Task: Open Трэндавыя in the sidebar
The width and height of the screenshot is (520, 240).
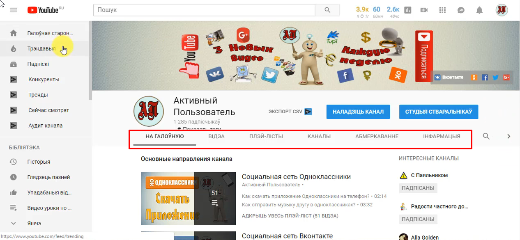Action: (44, 49)
